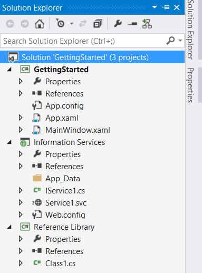Click References icon under Information Services
The image size is (202, 273).
tap(37, 166)
